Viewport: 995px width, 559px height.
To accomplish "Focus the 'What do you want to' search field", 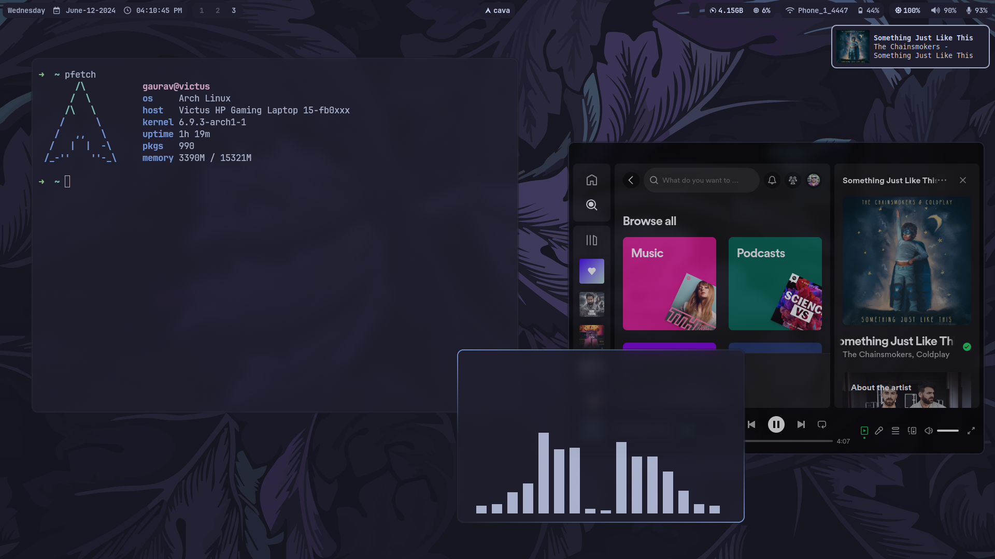I will (702, 180).
